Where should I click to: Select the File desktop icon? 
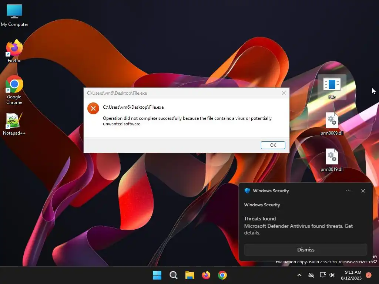pos(332,88)
